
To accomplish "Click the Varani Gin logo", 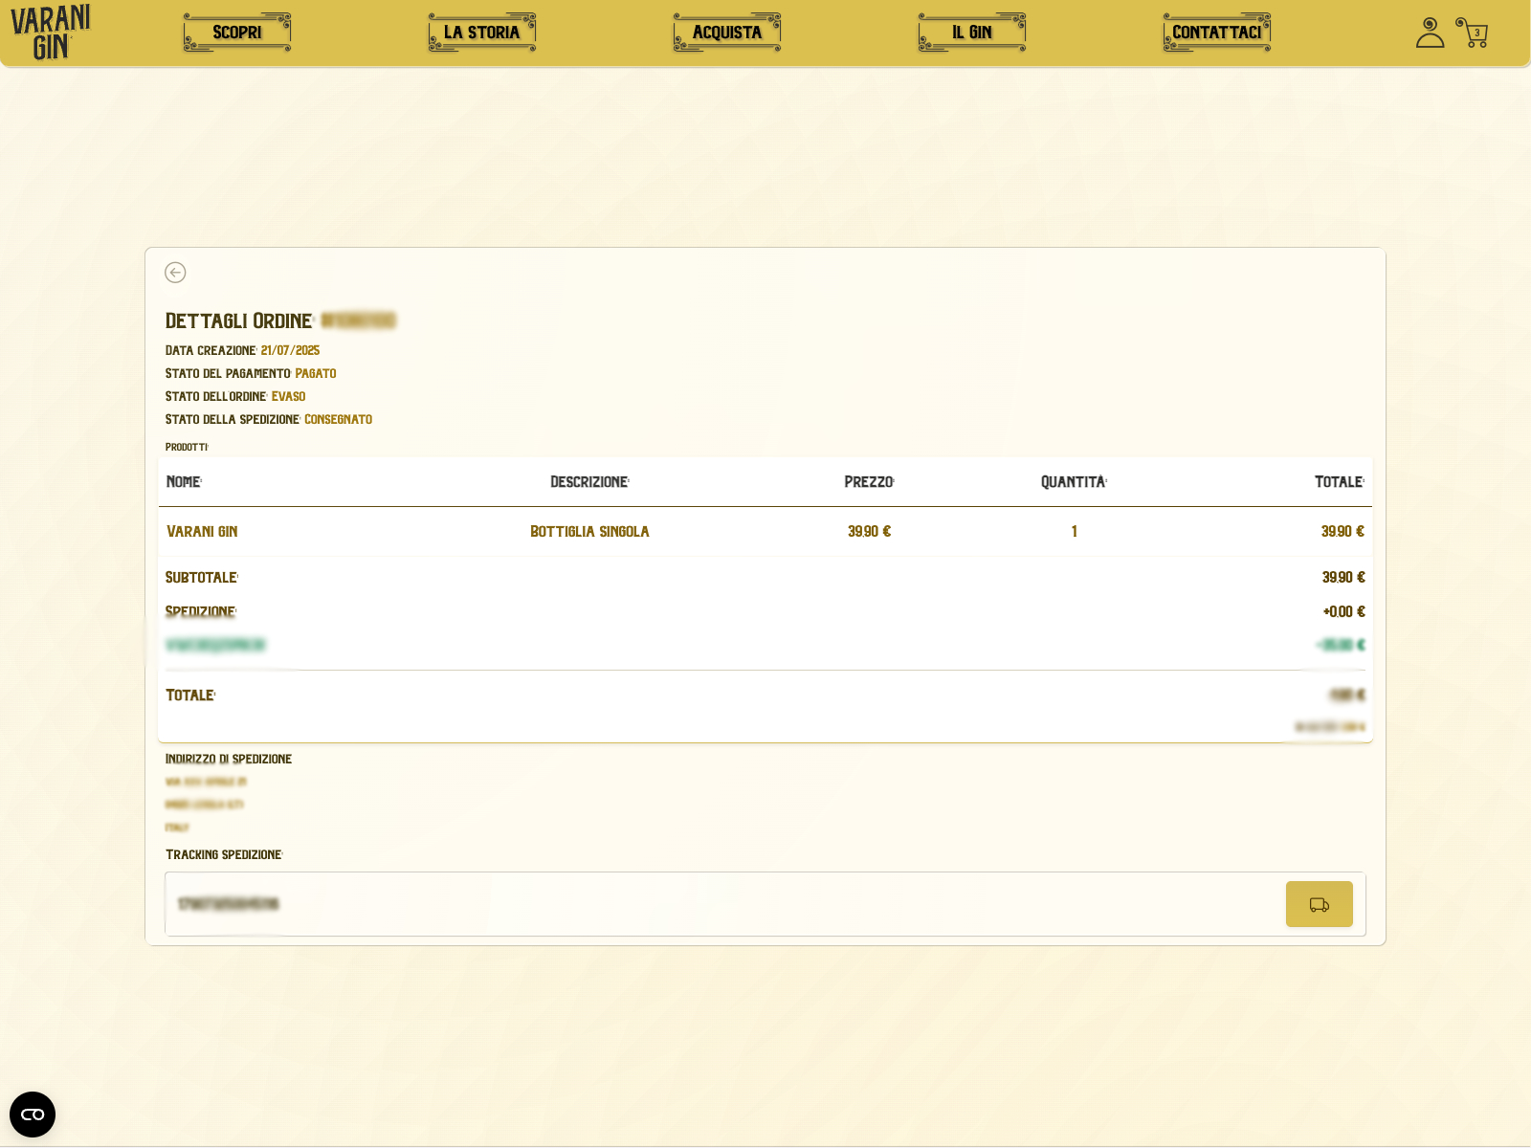I will [x=50, y=33].
